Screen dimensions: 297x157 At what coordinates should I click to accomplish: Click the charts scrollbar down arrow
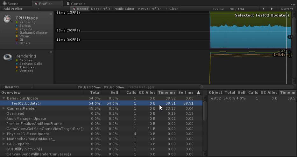(x=294, y=82)
